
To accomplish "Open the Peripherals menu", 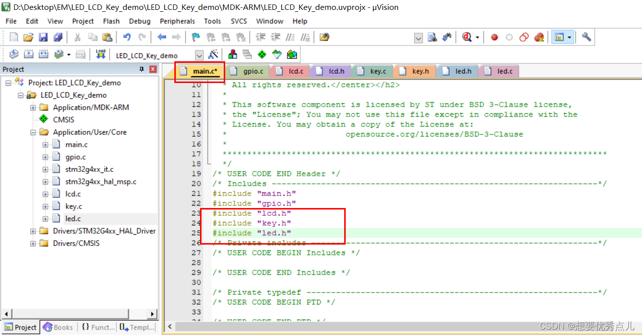I will (177, 21).
